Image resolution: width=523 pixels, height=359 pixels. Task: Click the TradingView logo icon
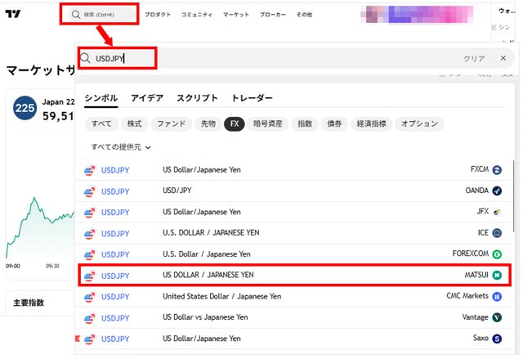click(x=13, y=14)
